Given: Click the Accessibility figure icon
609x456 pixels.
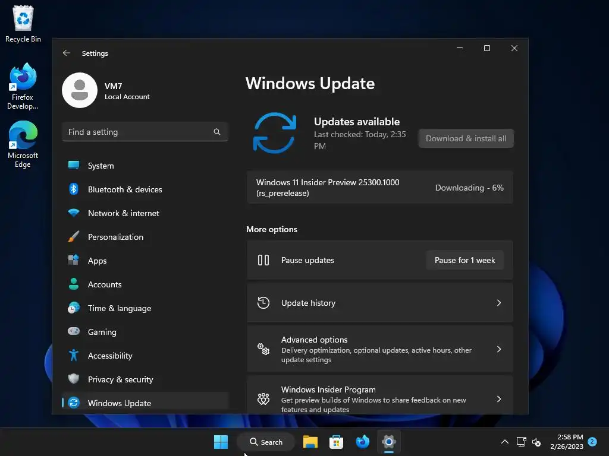Looking at the screenshot, I should click(x=73, y=355).
